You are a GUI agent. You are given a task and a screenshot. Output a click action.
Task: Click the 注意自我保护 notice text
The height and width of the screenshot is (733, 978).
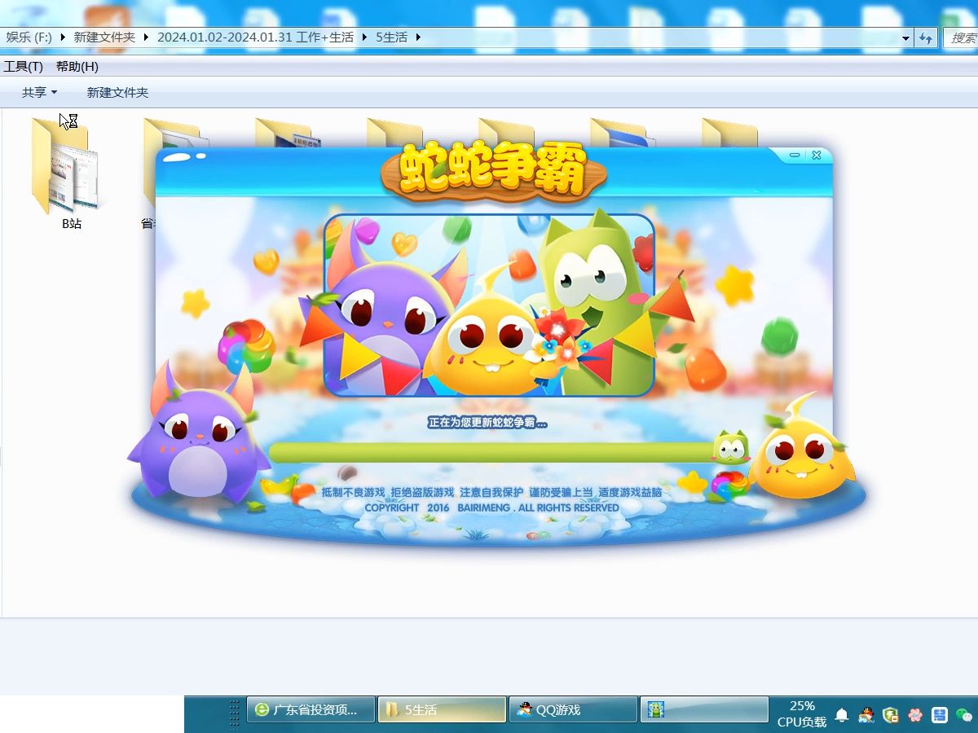point(491,493)
